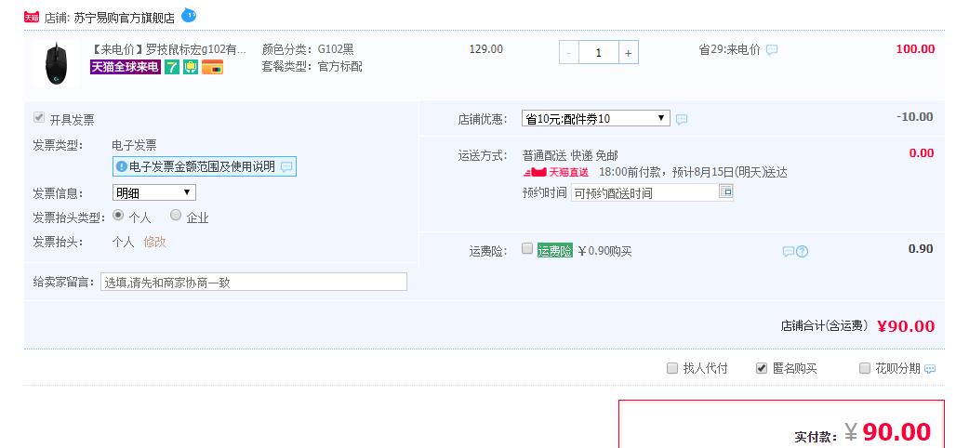Click the red 0.00 shipping fee amount
This screenshot has width=956, height=448.
(x=922, y=153)
